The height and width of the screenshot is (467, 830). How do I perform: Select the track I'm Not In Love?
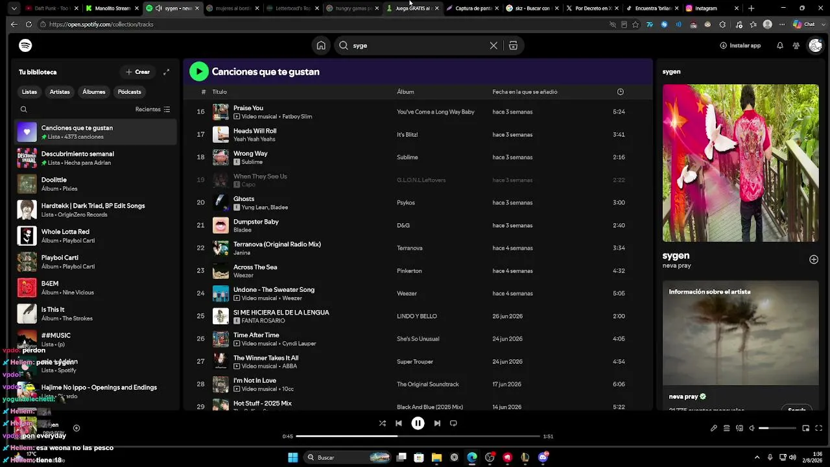(255, 381)
